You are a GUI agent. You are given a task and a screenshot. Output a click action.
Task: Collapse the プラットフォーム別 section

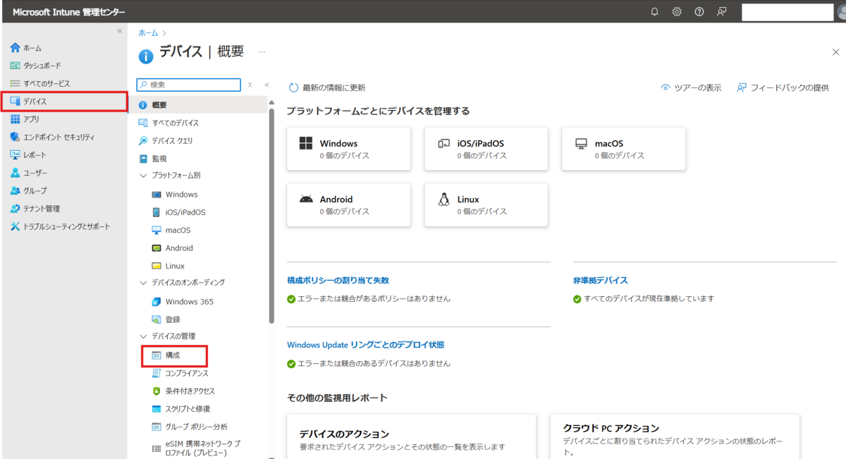pos(144,176)
